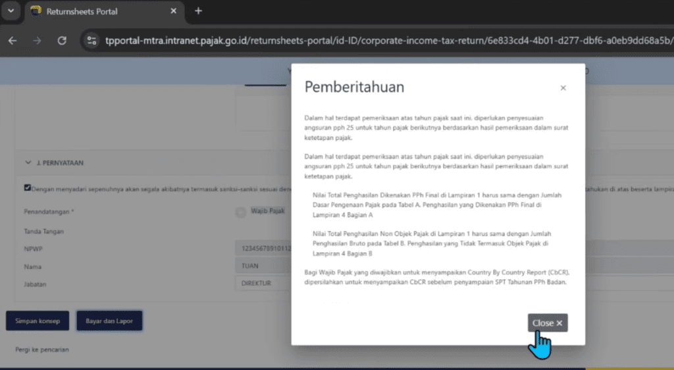Click the NPWP number field
The width and height of the screenshot is (674, 370).
tap(263, 249)
